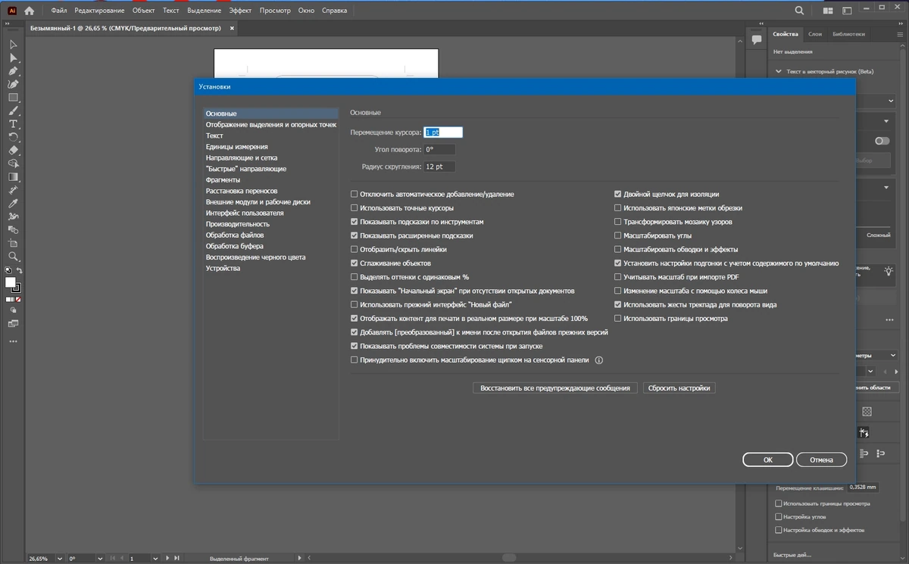909x564 pixels.
Task: Click the 'Угол поворота' input field
Action: pos(439,150)
